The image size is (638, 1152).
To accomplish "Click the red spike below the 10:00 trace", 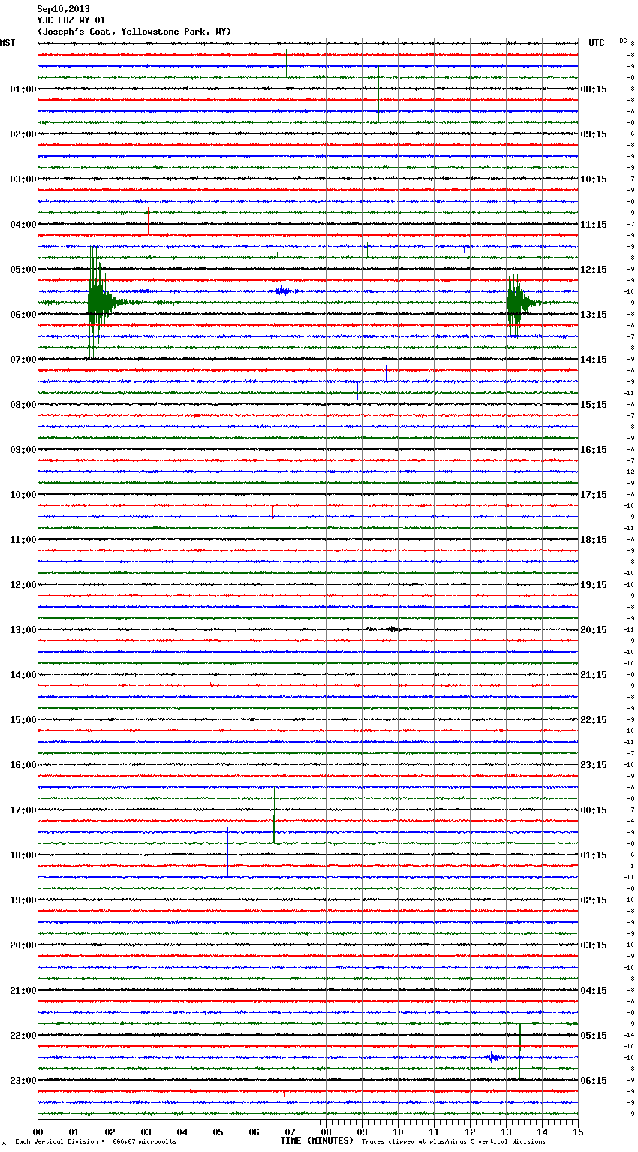I will click(x=272, y=519).
